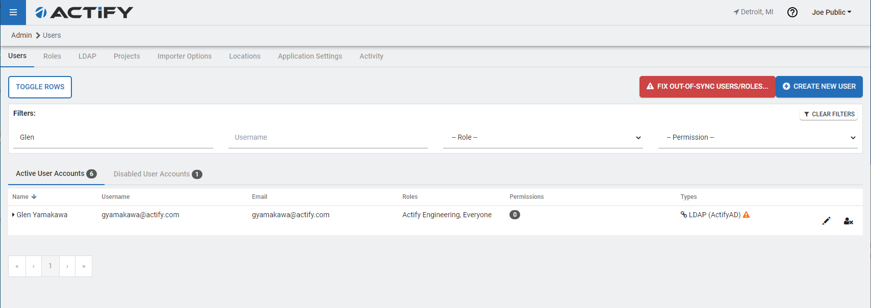Click the name filter field containing Glen
The width and height of the screenshot is (871, 308).
pos(113,137)
